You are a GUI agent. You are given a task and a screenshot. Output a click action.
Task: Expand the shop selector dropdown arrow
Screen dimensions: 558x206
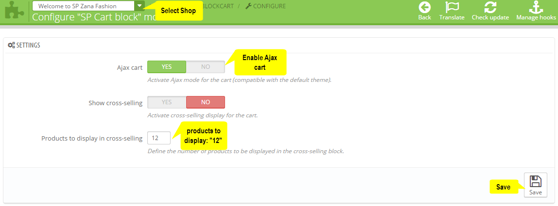140,6
